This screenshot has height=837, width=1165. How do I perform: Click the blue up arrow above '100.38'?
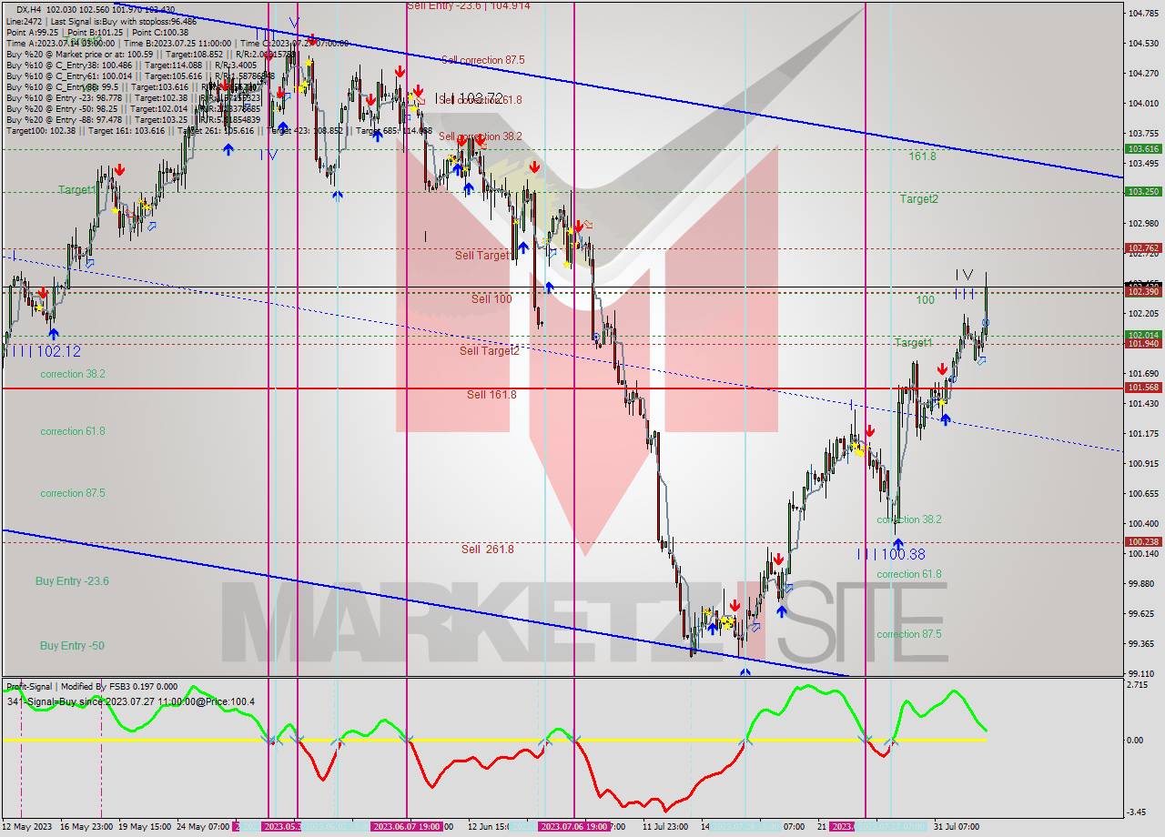[x=898, y=544]
